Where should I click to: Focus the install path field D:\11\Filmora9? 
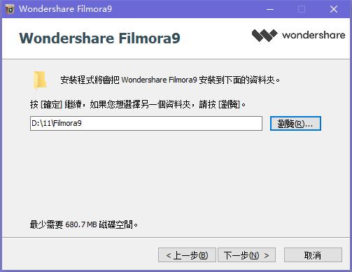tap(146, 124)
